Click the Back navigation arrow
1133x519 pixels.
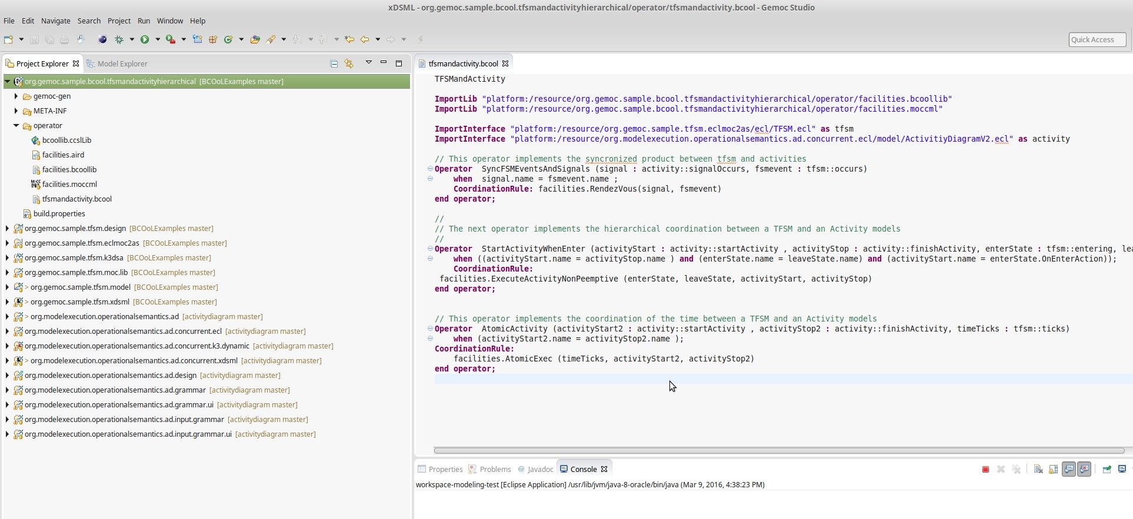[x=365, y=39]
